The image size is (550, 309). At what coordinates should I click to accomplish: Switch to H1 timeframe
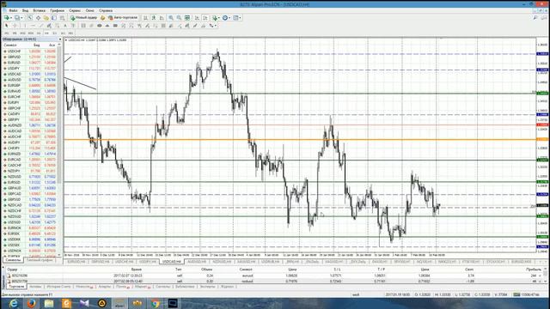click(x=39, y=33)
